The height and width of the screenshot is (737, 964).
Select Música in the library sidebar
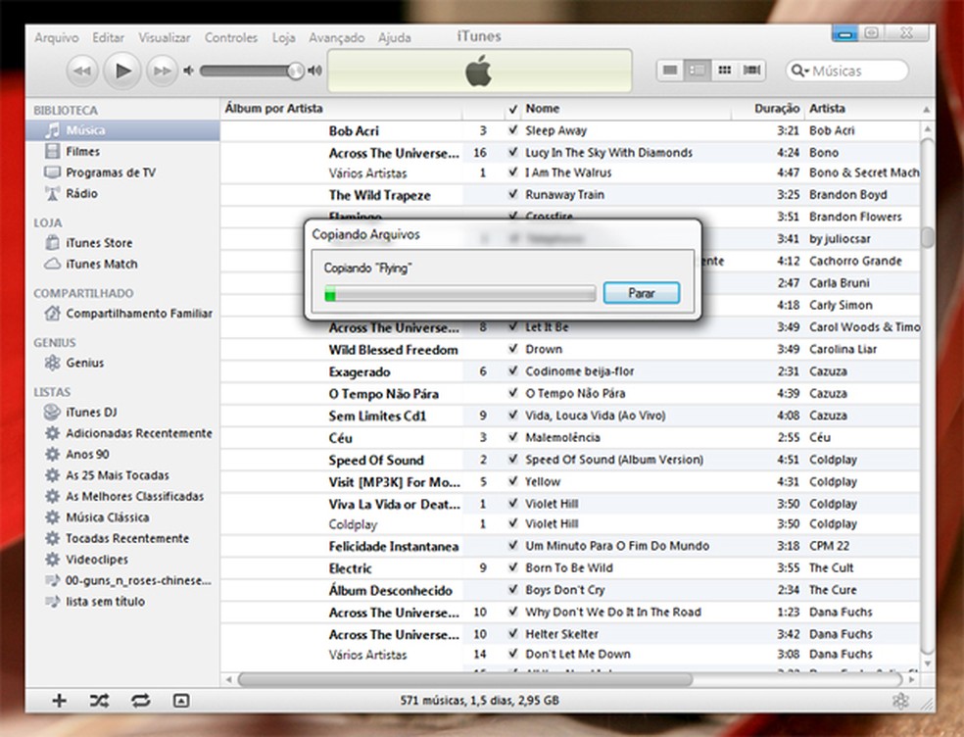coord(122,130)
